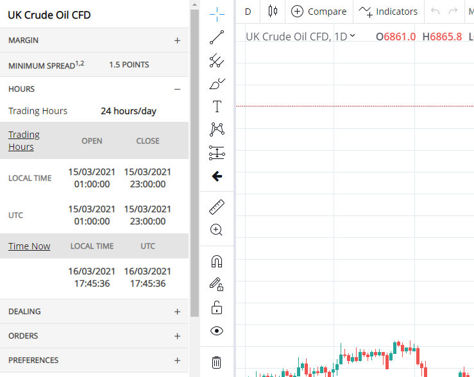Toggle lock all drawing tools
Viewport: 474px width, 377px height.
point(217,308)
